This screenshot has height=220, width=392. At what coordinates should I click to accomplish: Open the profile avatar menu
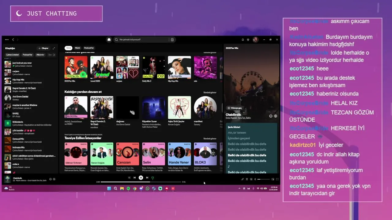[255, 40]
